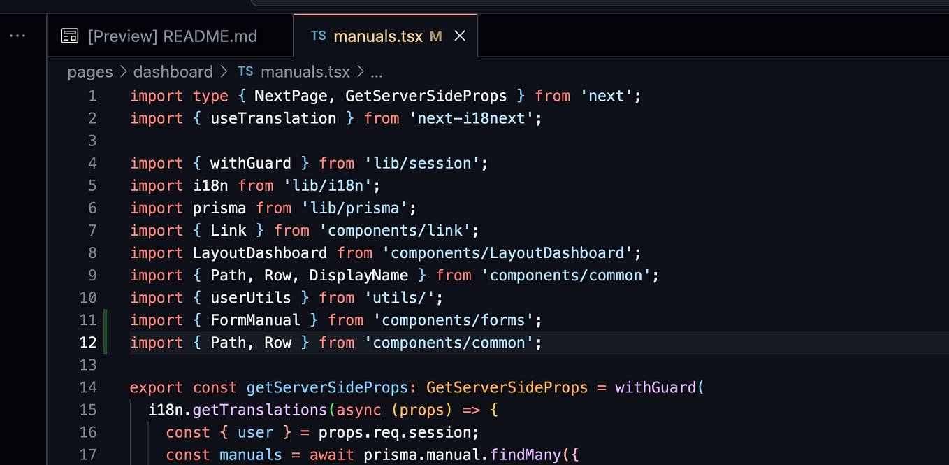This screenshot has height=465, width=949.
Task: Click line number 14 in the gutter
Action: [x=89, y=387]
